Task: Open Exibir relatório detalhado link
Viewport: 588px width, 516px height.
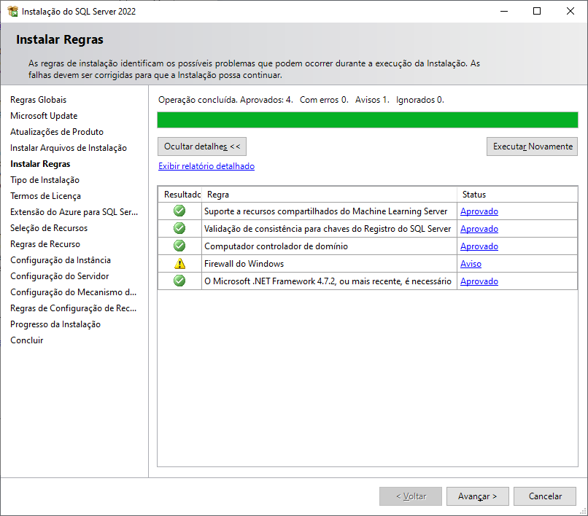Action: coord(206,166)
